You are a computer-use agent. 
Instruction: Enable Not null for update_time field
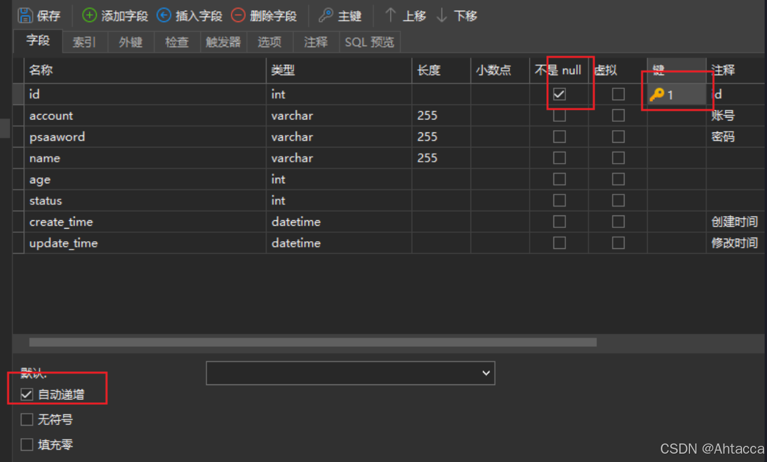(559, 243)
